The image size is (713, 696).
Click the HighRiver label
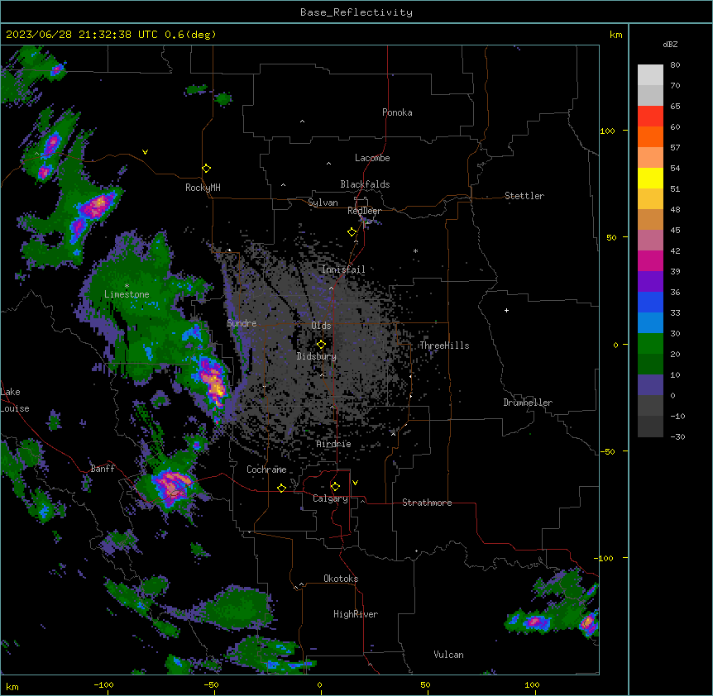point(356,614)
